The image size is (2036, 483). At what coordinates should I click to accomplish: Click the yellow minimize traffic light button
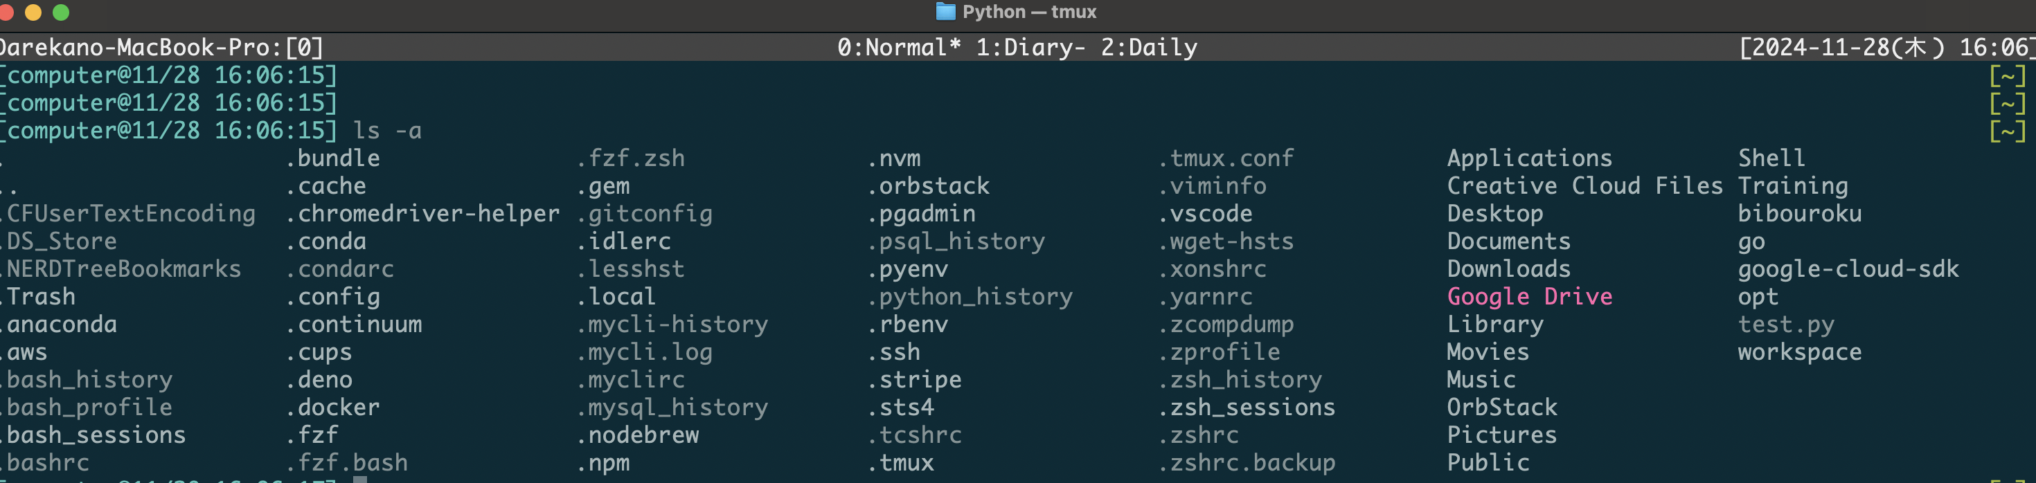click(35, 13)
